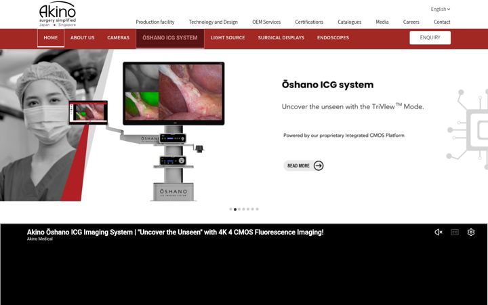Image resolution: width=488 pixels, height=305 pixels.
Task: Select HOME in the red nav bar
Action: pos(51,38)
